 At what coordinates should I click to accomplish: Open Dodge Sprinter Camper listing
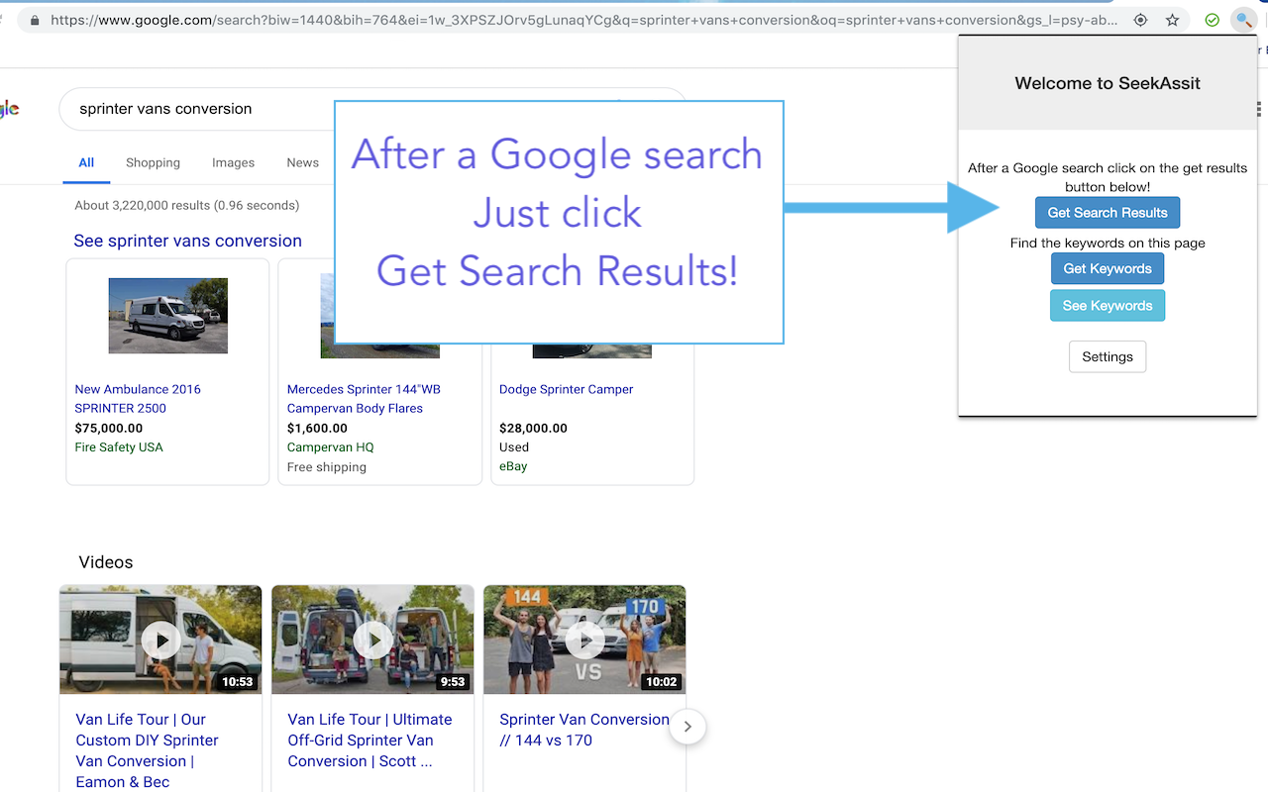click(x=566, y=389)
